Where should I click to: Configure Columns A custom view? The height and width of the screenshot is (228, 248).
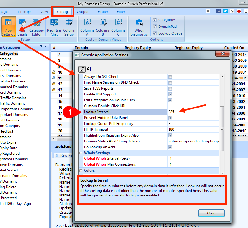click(x=87, y=27)
